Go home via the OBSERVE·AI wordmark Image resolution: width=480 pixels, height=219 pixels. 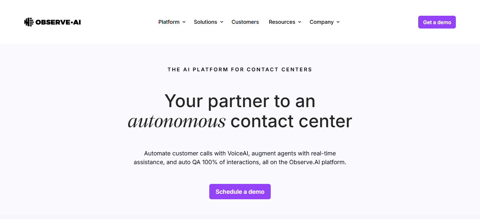click(58, 22)
